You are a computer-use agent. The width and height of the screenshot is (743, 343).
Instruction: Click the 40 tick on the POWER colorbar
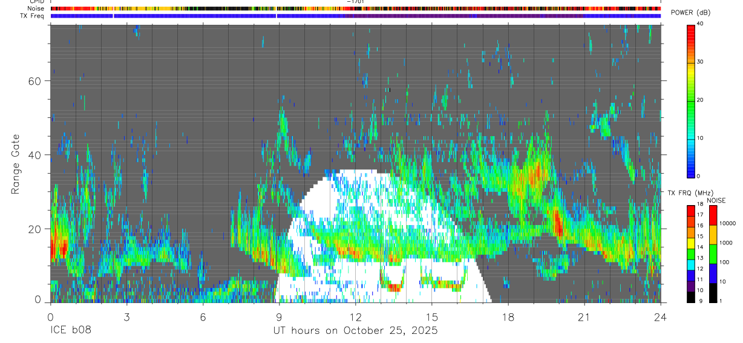700,24
